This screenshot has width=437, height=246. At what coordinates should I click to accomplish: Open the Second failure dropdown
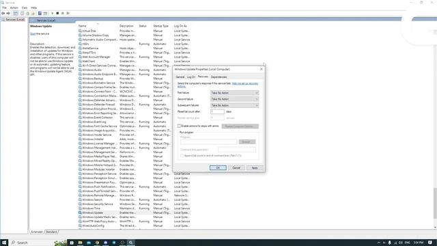pos(234,99)
